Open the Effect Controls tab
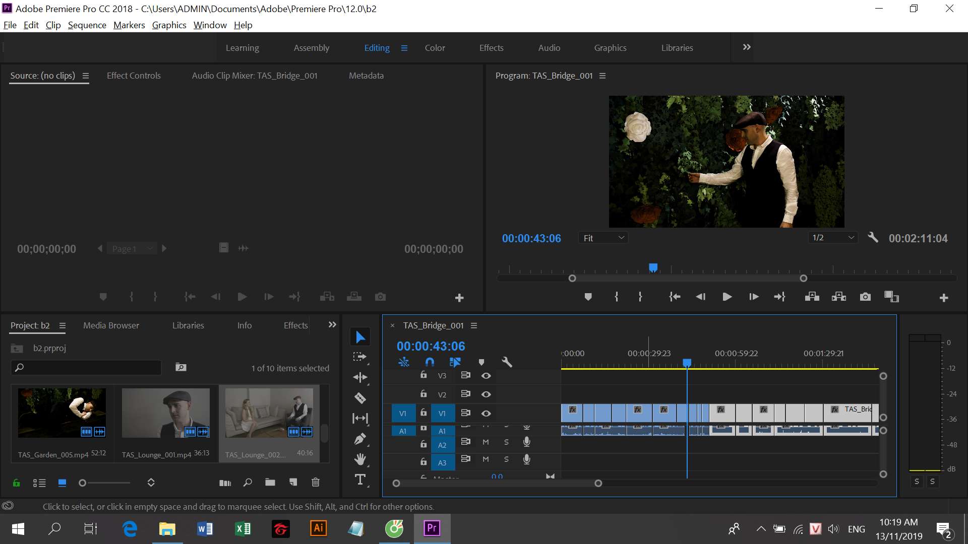This screenshot has height=544, width=968. (x=134, y=76)
